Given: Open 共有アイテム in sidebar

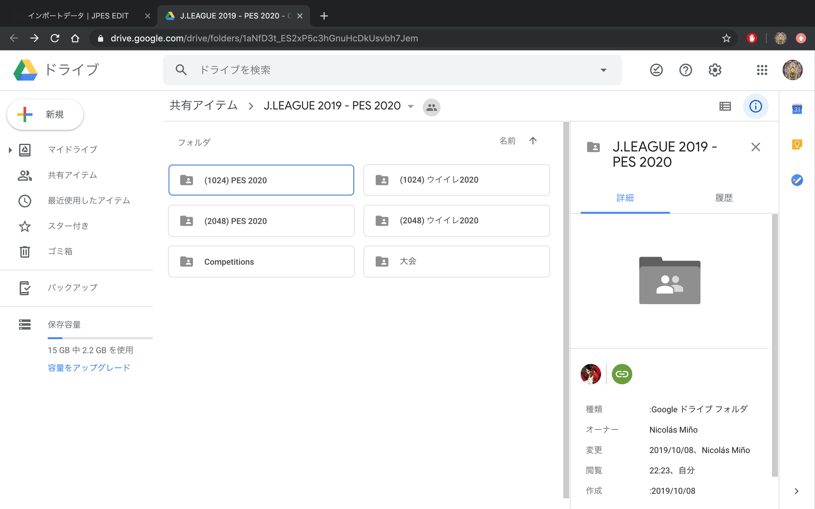Looking at the screenshot, I should (x=73, y=175).
